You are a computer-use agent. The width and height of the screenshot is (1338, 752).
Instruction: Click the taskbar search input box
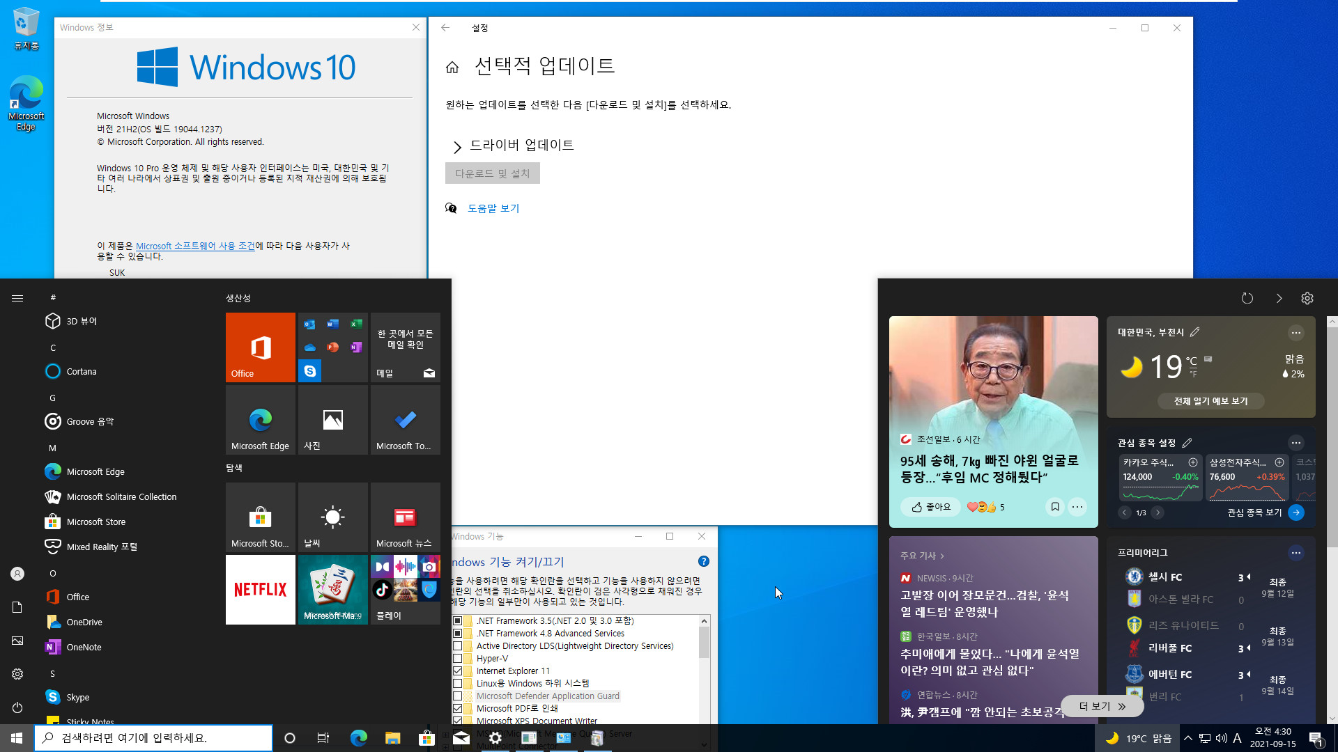153,738
